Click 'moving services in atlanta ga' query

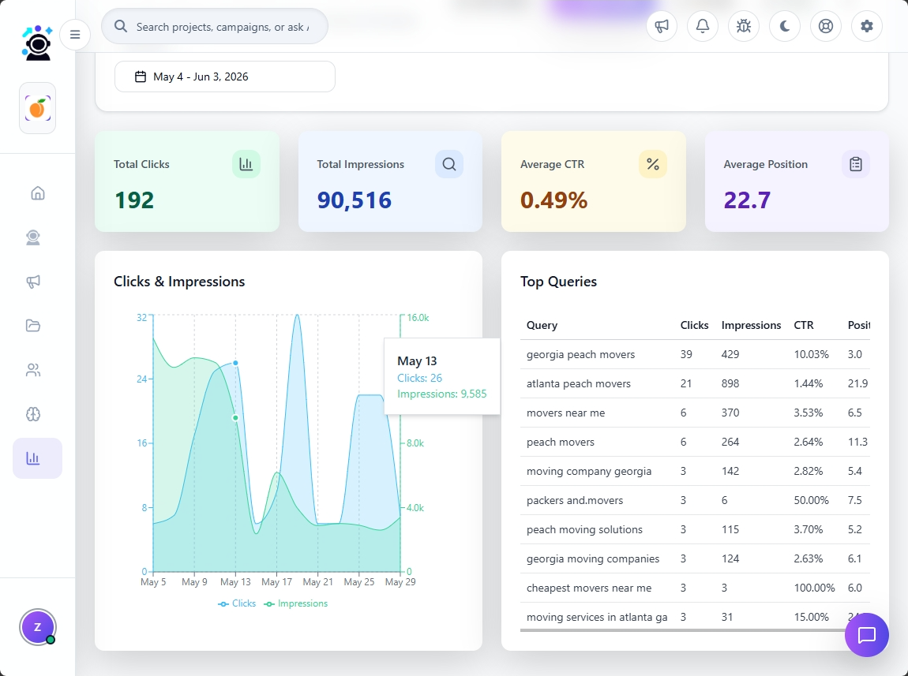pyautogui.click(x=597, y=617)
